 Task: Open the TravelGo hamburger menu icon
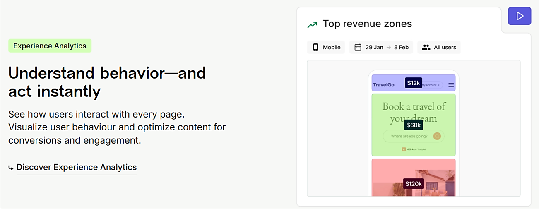[x=451, y=85]
